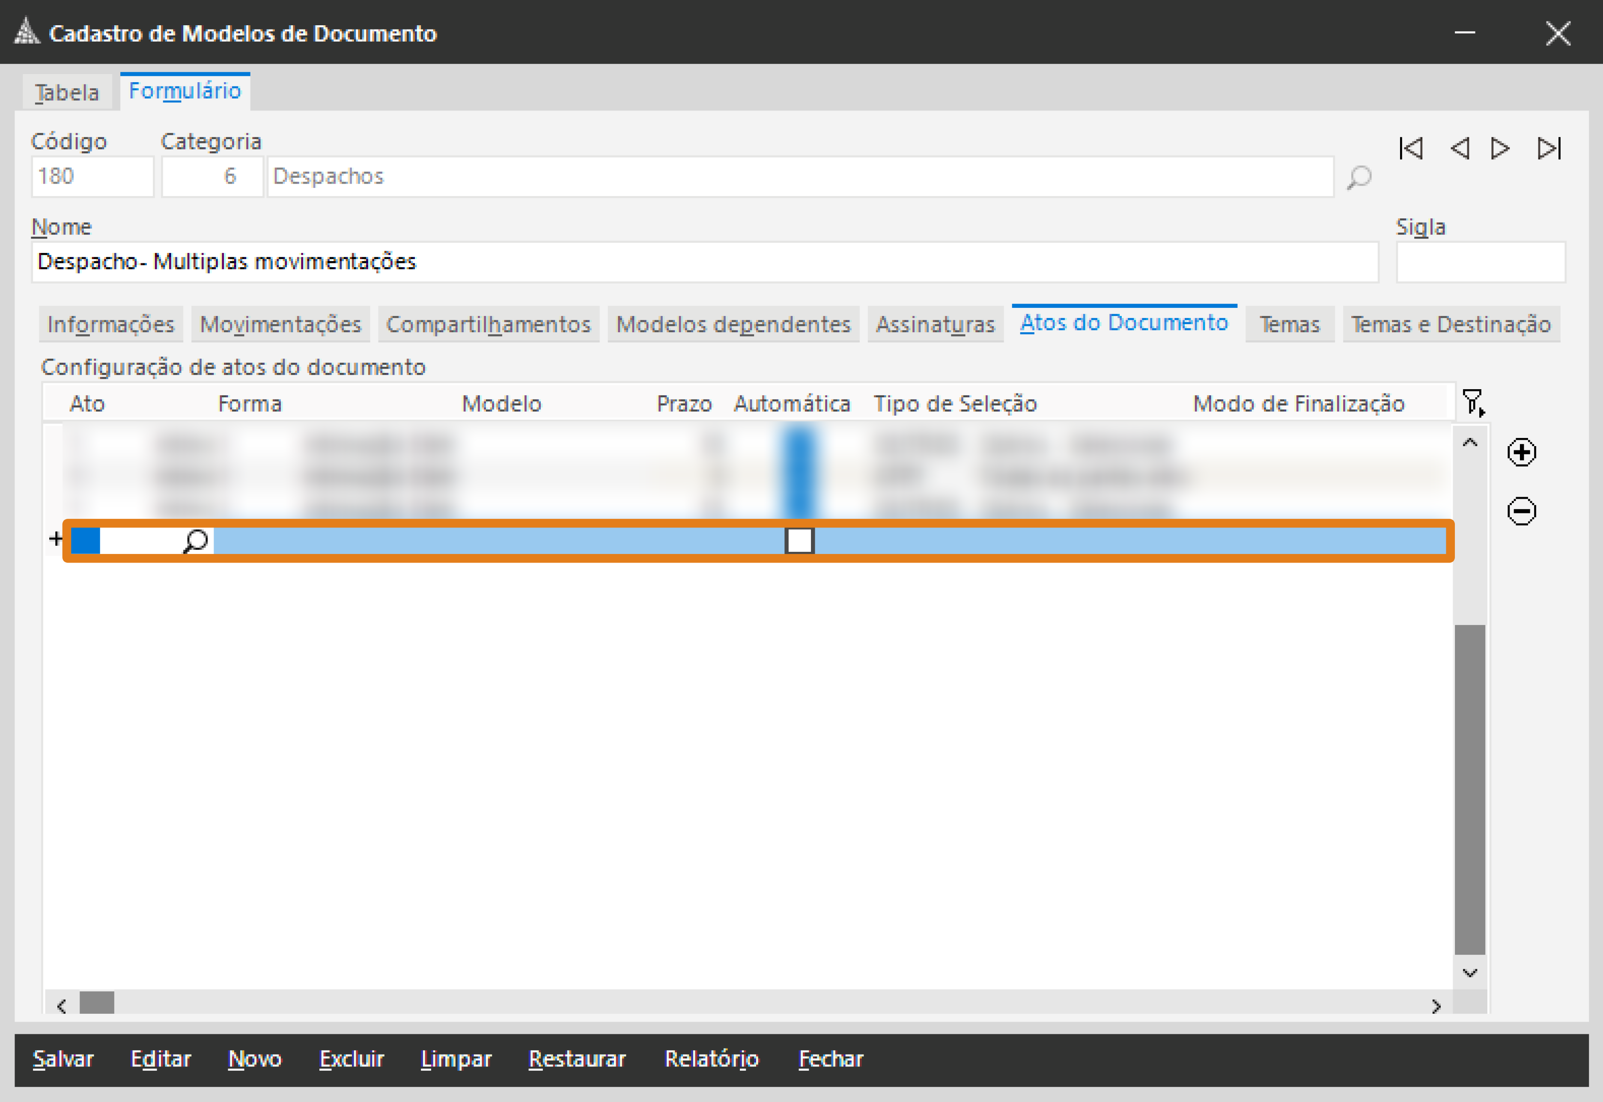Open the grid filter funnel icon
The height and width of the screenshot is (1102, 1603).
(x=1472, y=402)
